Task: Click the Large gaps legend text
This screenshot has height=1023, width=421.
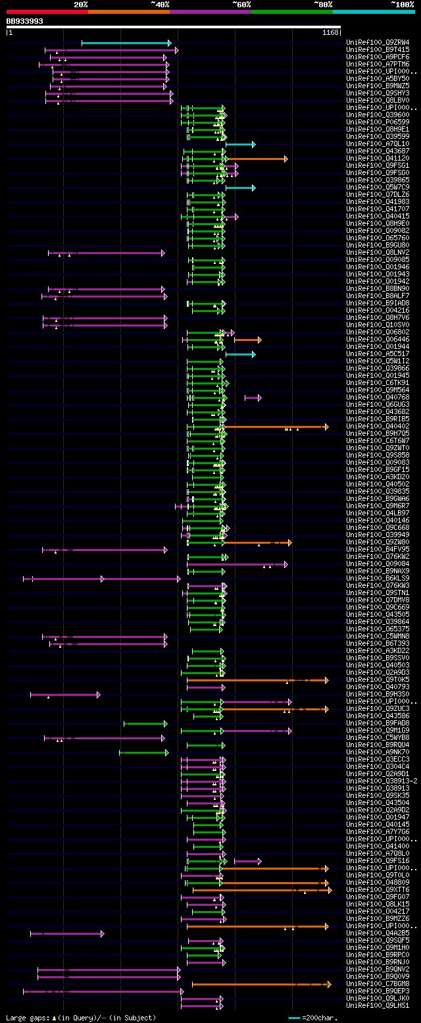Action: pyautogui.click(x=26, y=1018)
